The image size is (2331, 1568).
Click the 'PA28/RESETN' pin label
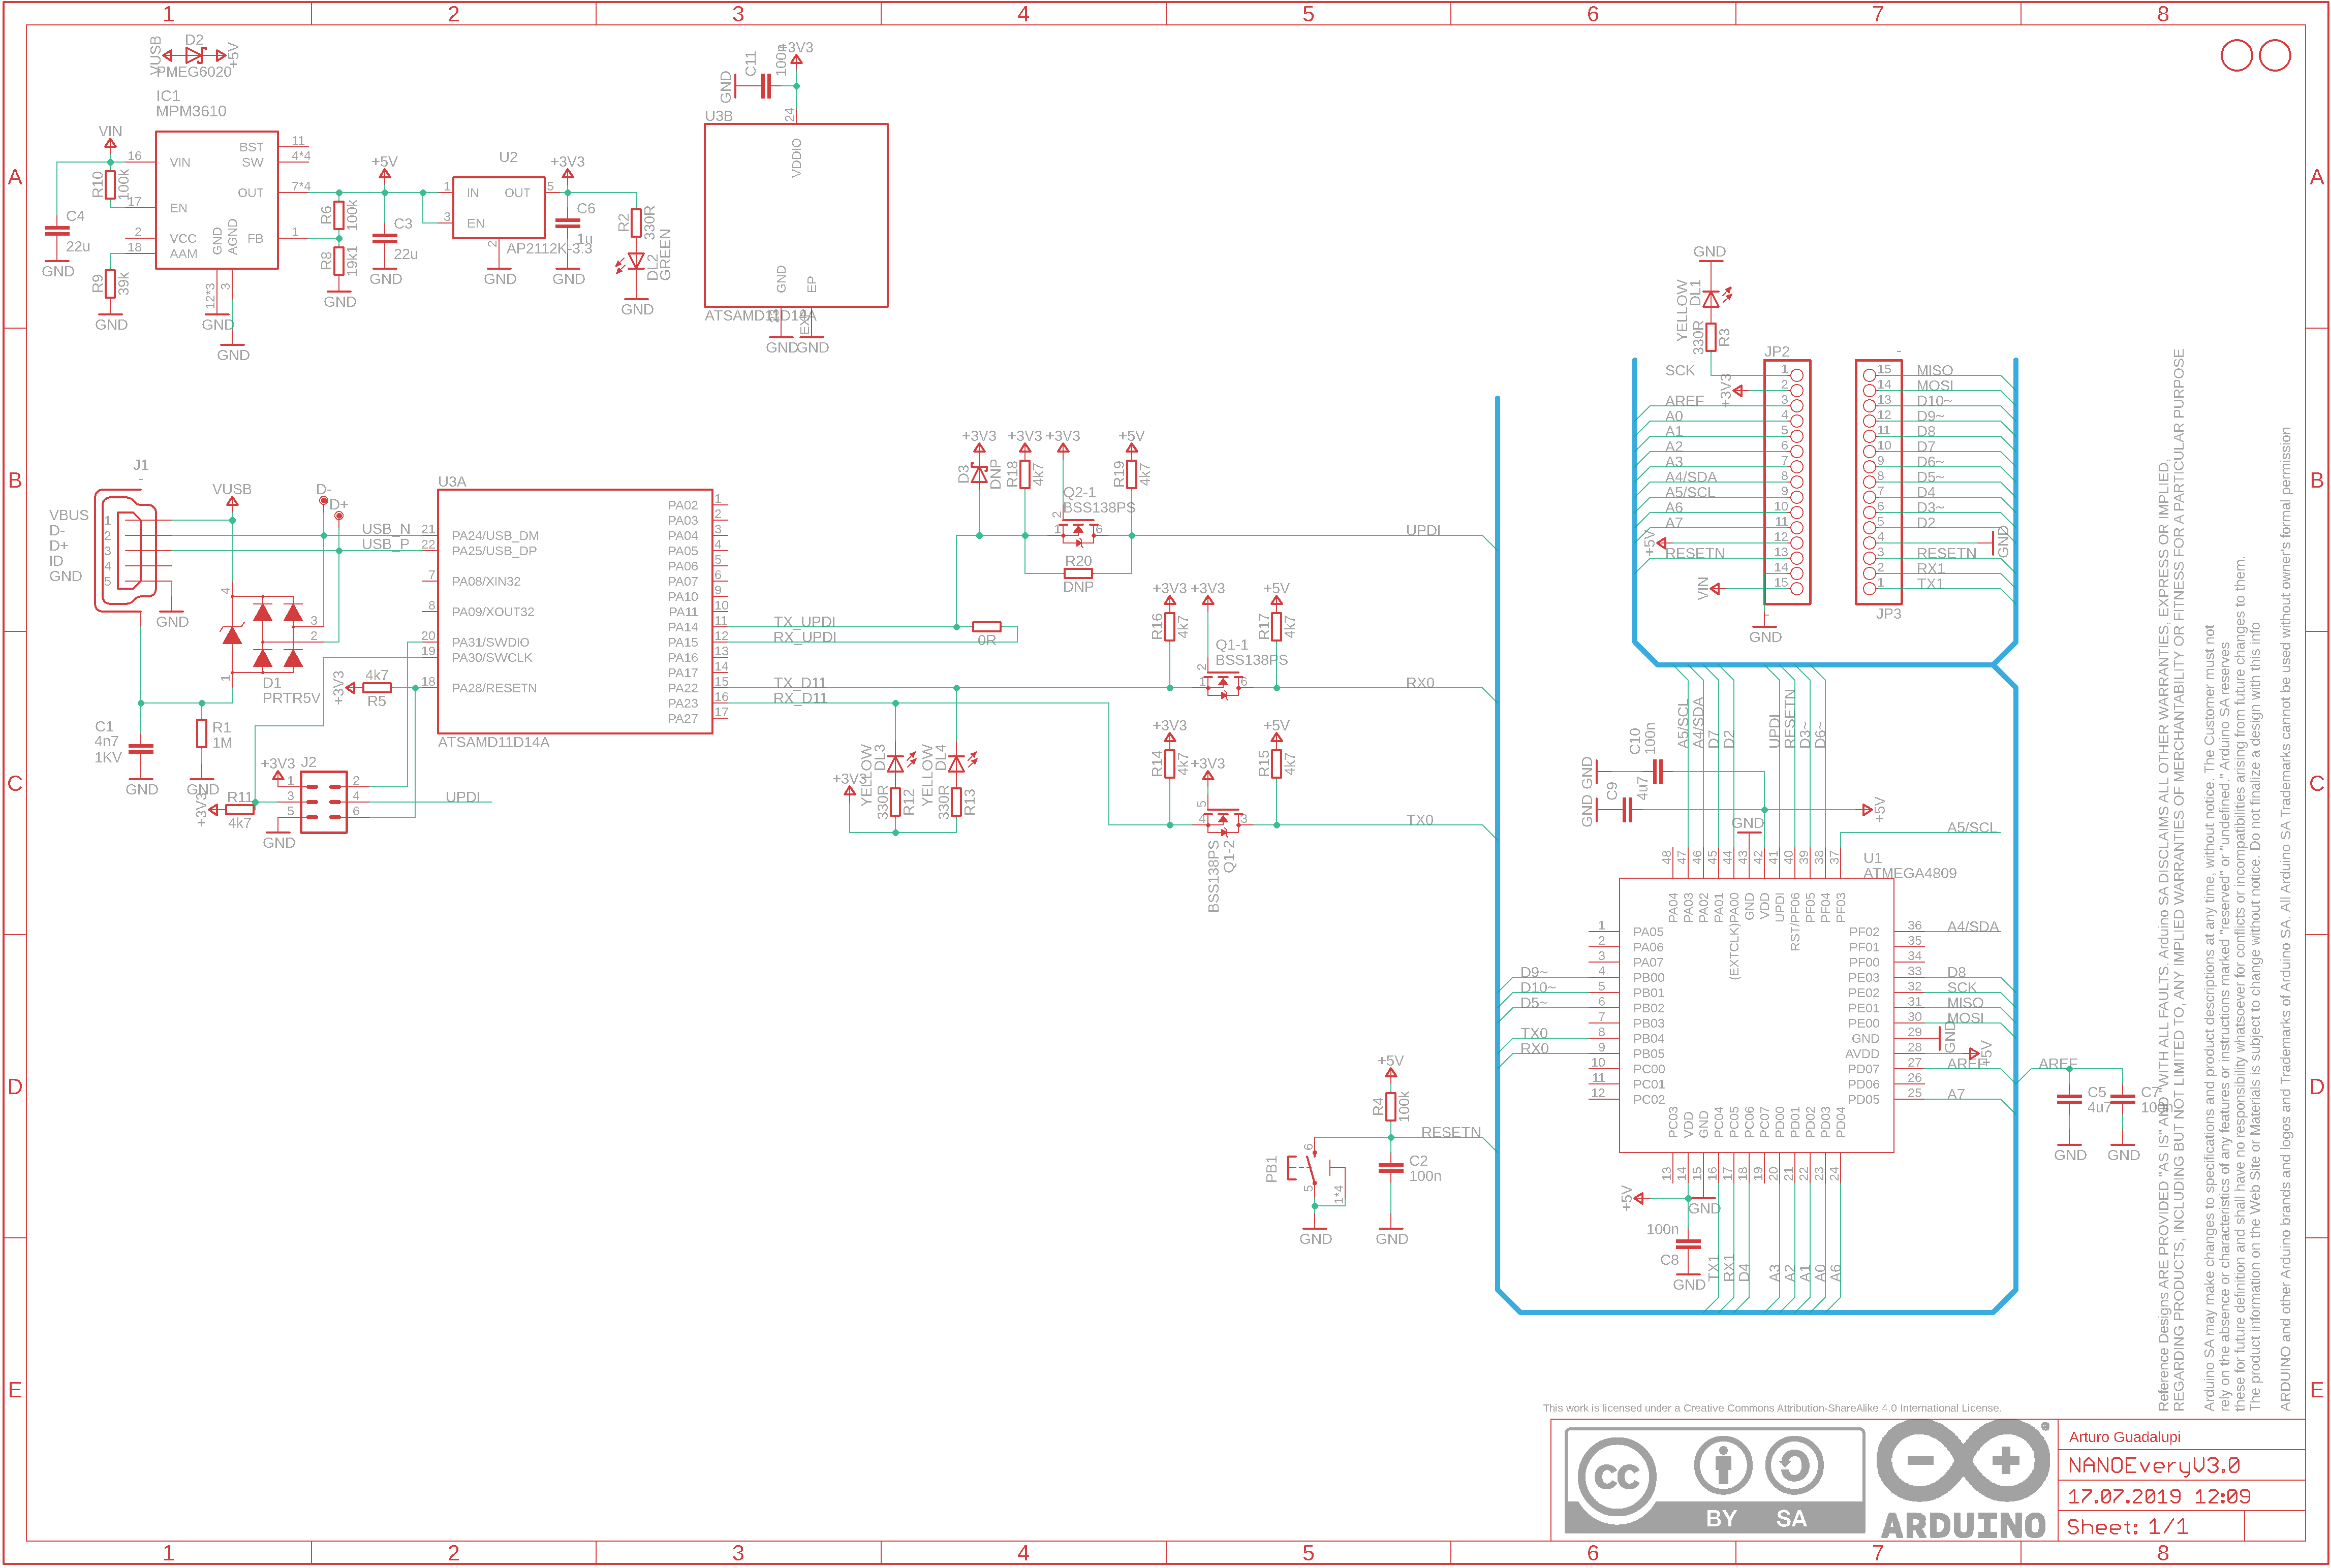tap(494, 688)
